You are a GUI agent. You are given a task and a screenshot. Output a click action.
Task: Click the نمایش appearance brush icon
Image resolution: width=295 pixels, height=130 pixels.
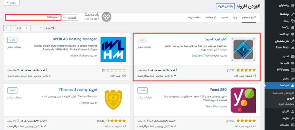(293, 79)
